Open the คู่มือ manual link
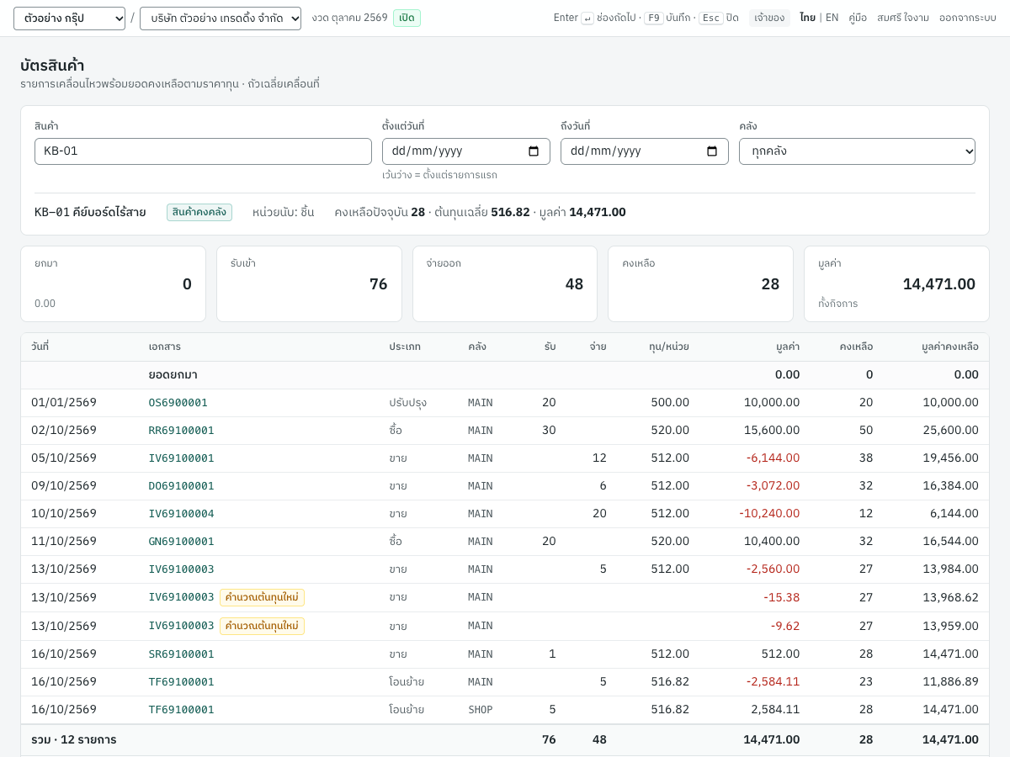 tap(858, 18)
